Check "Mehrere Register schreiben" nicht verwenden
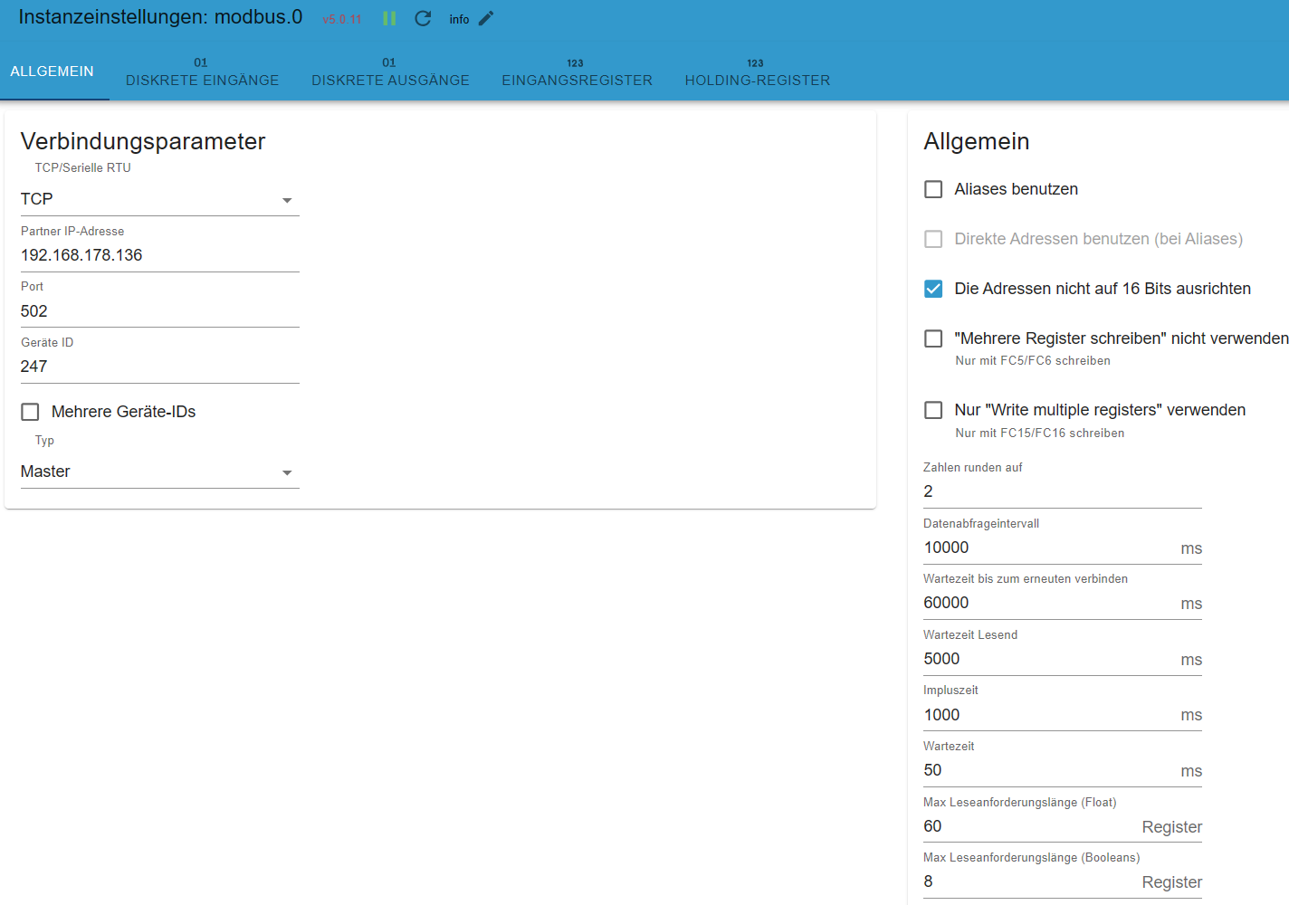Image resolution: width=1289 pixels, height=905 pixels. 933,338
